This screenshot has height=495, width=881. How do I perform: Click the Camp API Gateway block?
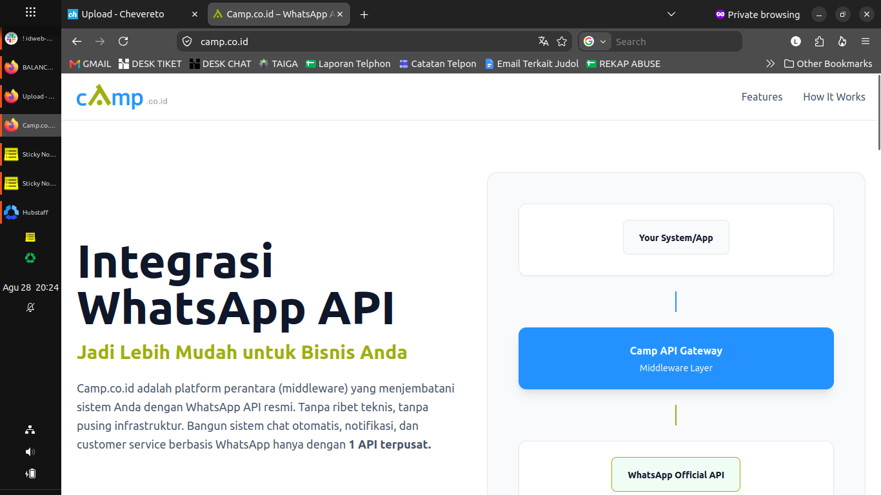[x=676, y=358]
